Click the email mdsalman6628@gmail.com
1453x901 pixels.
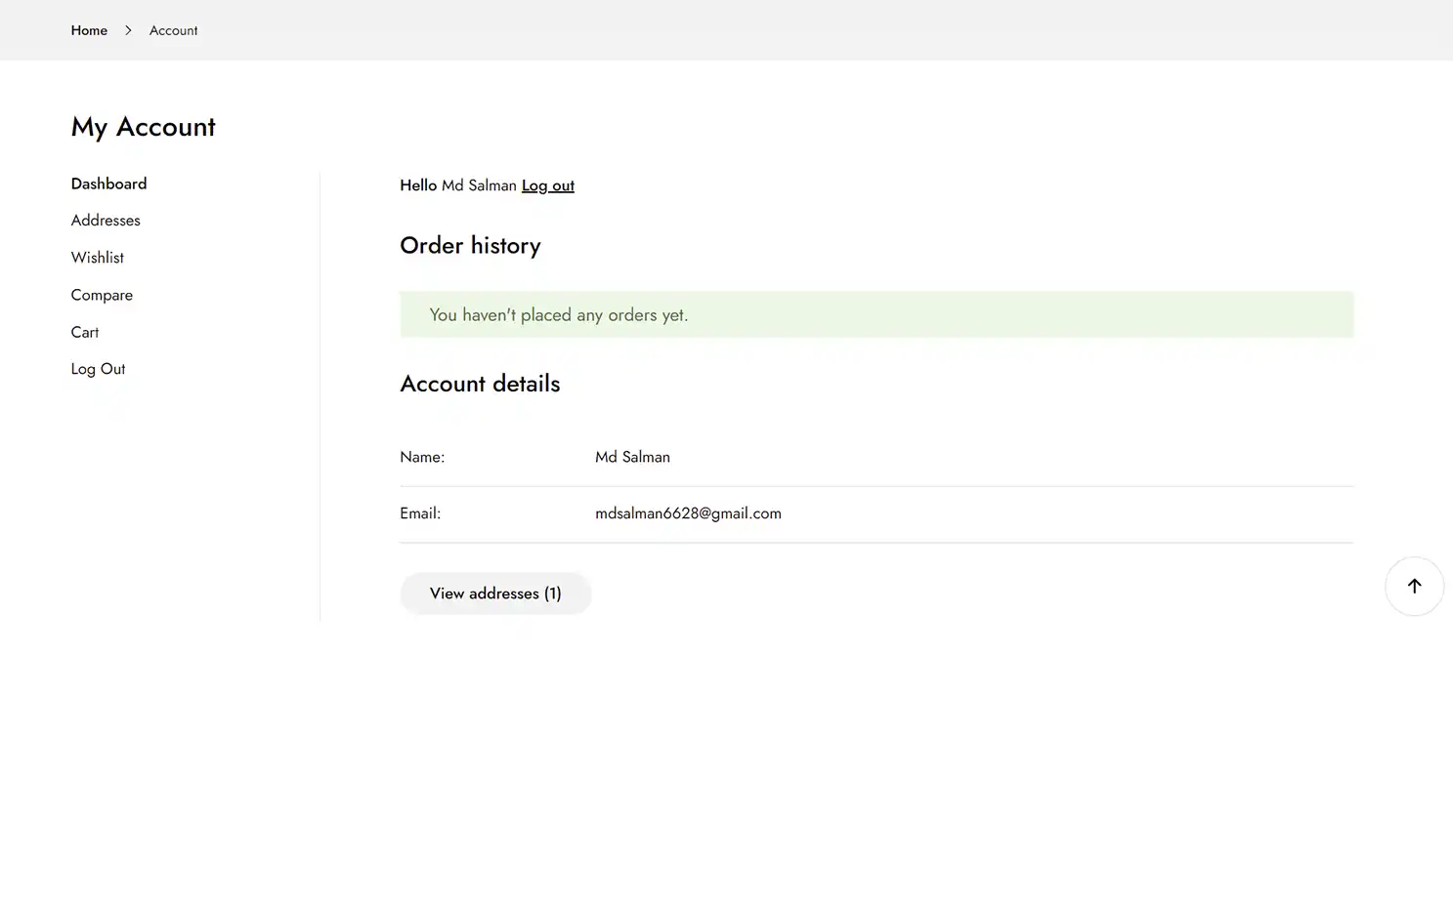coord(688,512)
